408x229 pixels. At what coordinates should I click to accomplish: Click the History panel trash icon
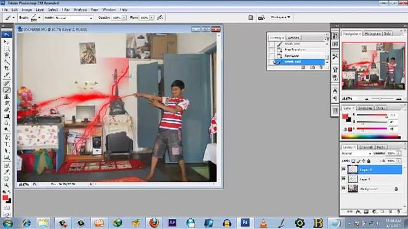coord(321,67)
